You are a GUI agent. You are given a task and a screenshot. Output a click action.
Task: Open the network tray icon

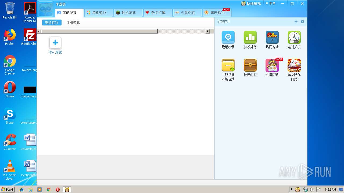(x=305, y=190)
